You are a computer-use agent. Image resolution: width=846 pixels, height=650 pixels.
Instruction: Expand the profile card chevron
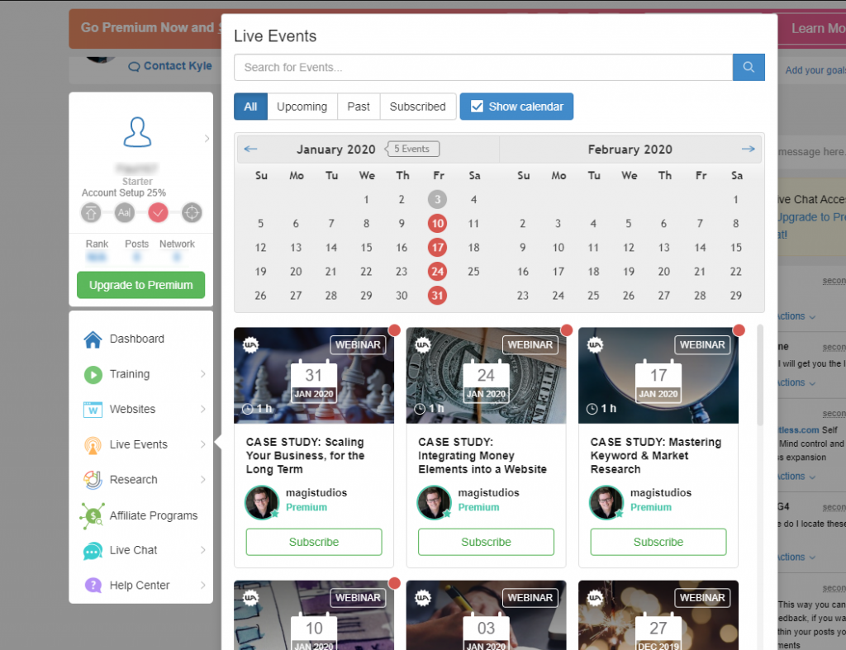[x=207, y=139]
